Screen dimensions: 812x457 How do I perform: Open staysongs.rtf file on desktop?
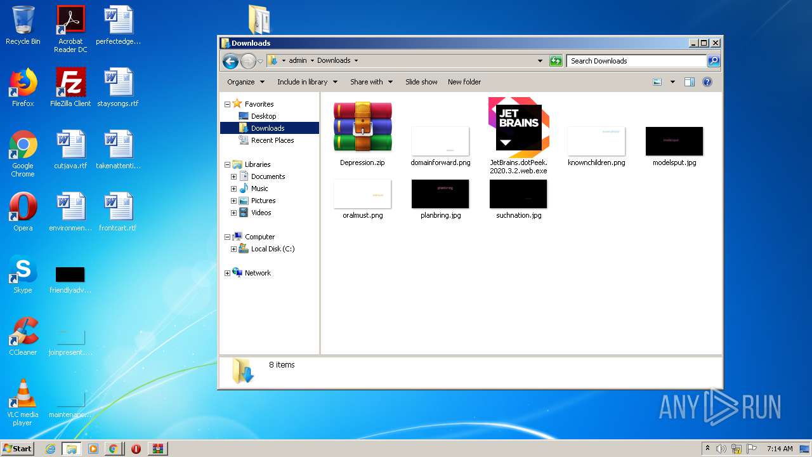[x=118, y=88]
